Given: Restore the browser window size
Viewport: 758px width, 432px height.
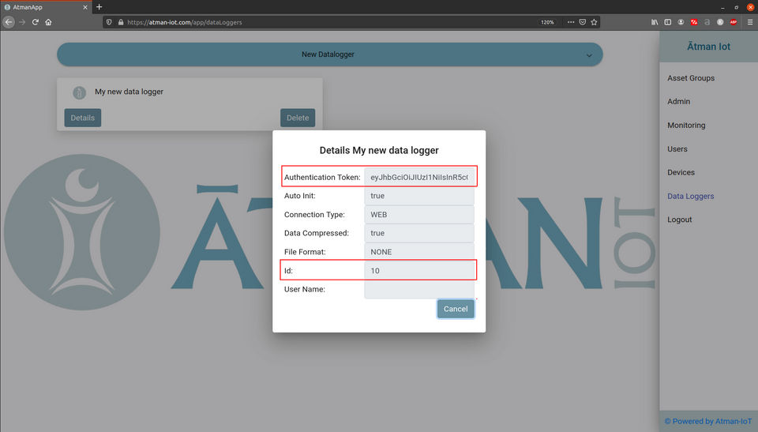Looking at the screenshot, I should click(736, 7).
